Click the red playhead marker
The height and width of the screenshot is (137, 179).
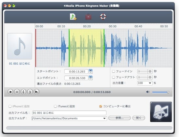(36, 48)
